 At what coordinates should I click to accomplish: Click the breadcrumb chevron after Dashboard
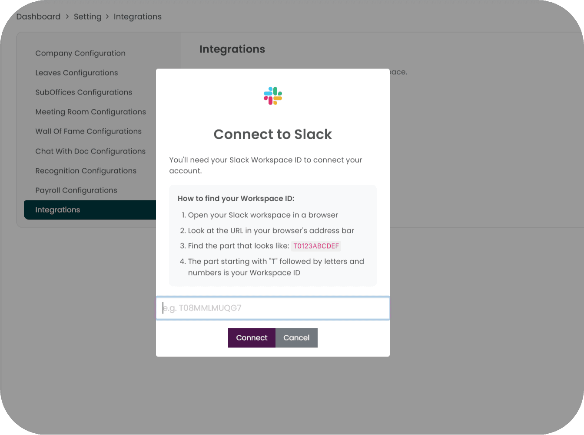click(67, 16)
